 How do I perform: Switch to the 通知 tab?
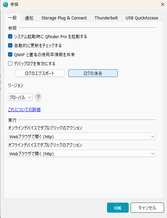tap(29, 18)
